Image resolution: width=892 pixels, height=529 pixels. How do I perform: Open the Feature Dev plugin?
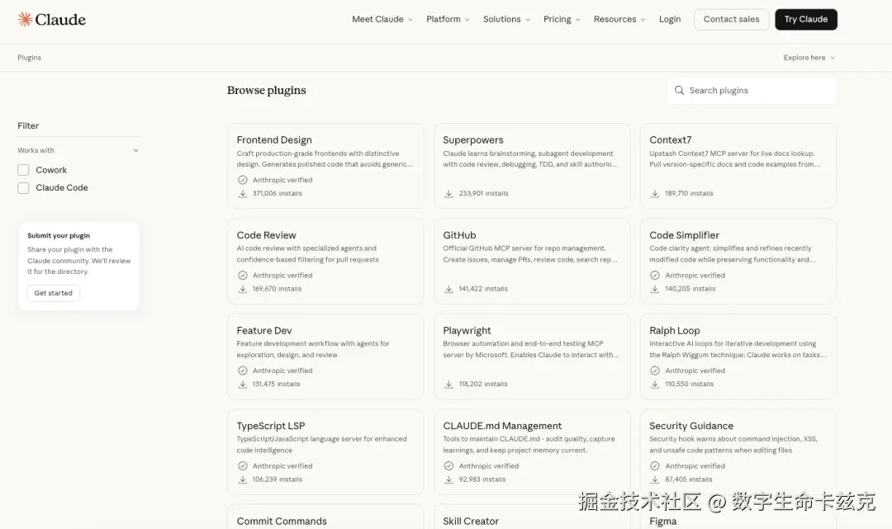pyautogui.click(x=325, y=357)
